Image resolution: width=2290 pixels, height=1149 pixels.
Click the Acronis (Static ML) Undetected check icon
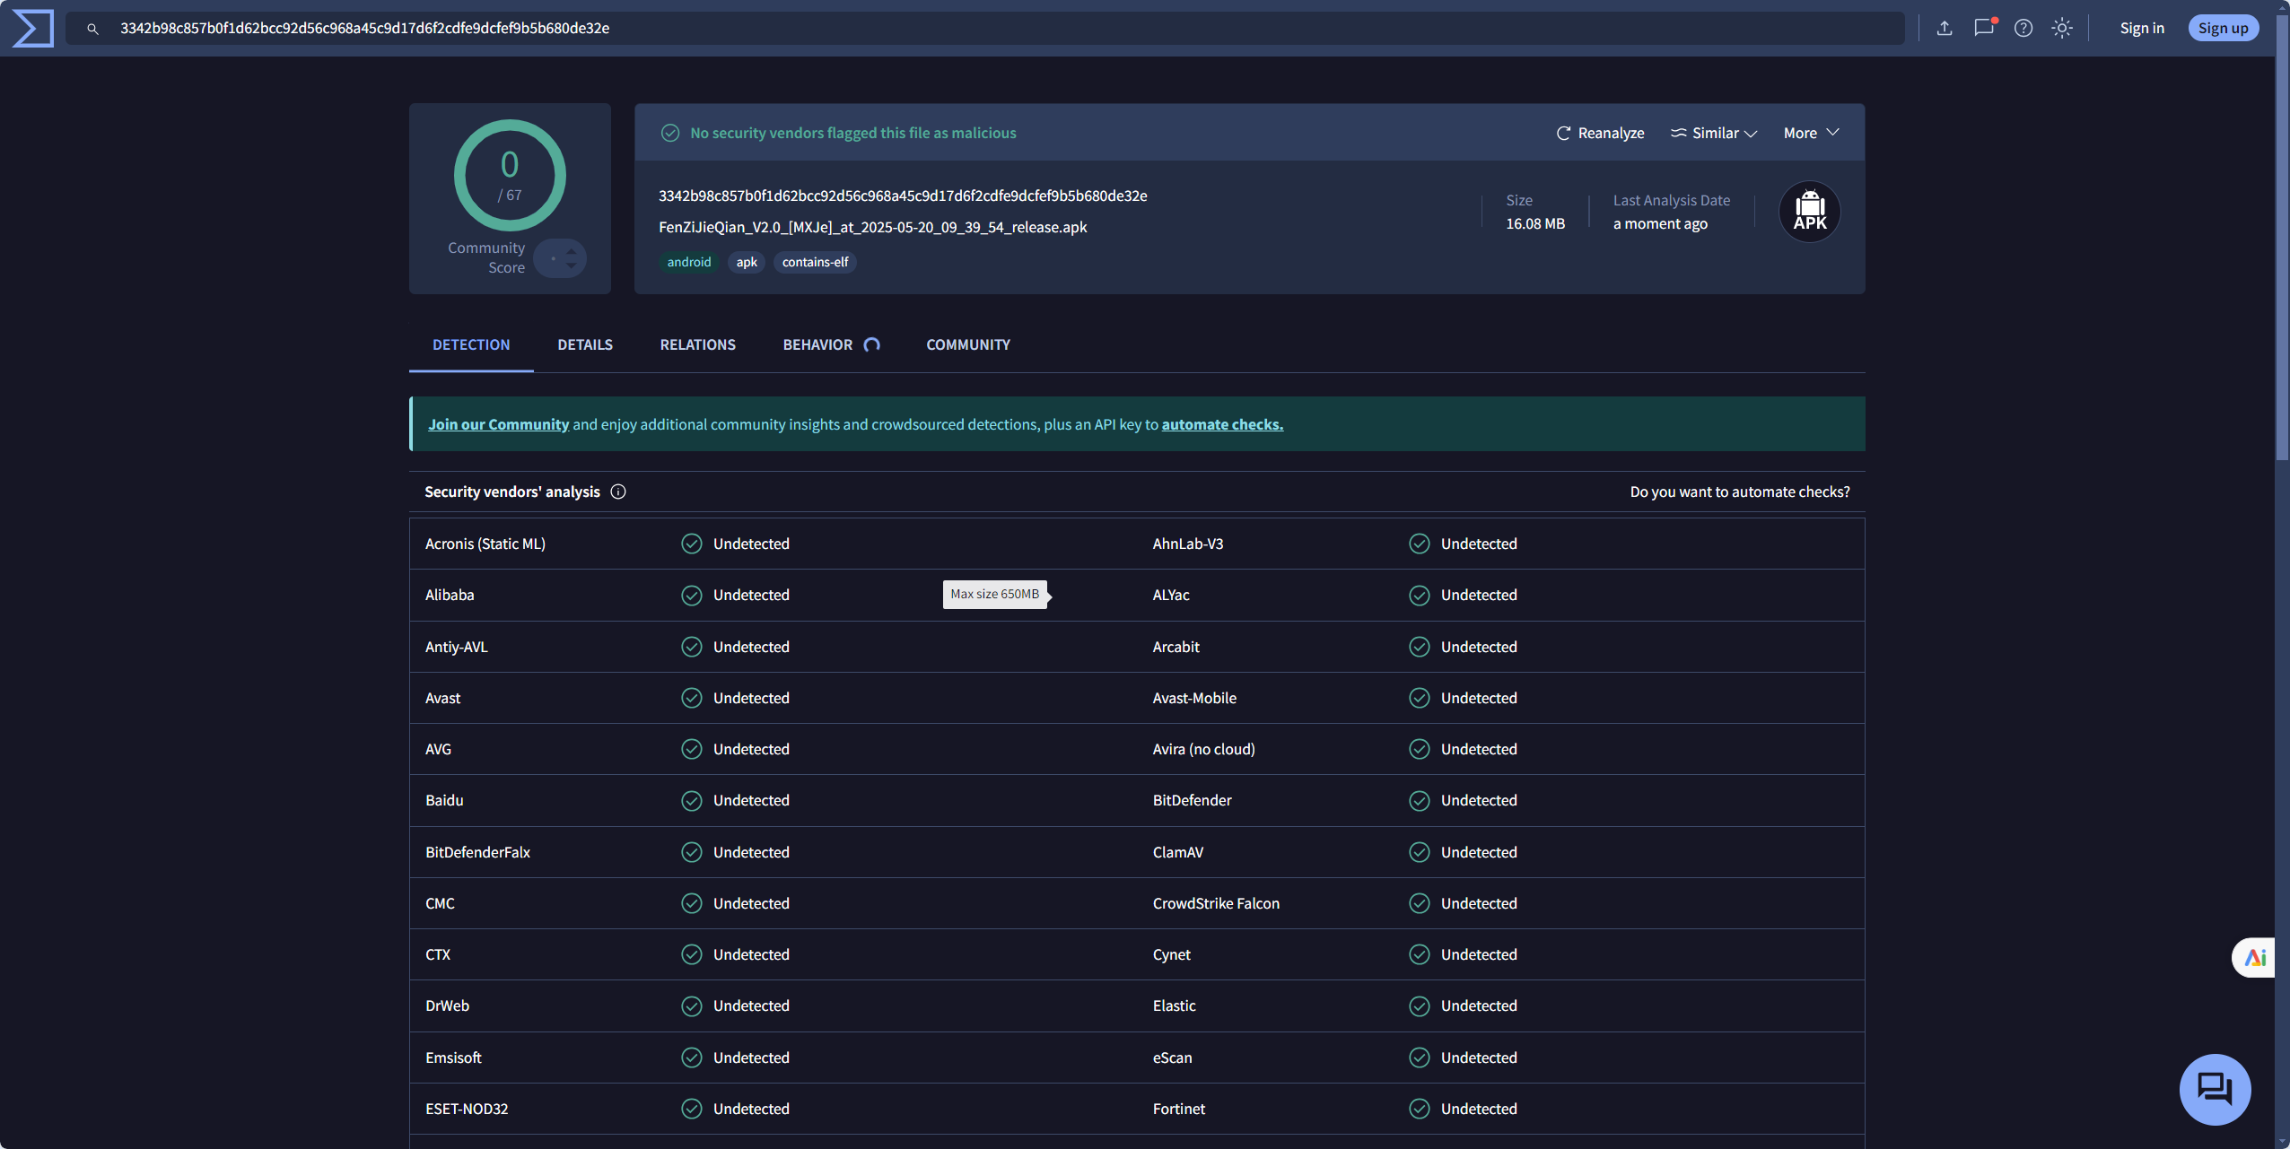click(691, 544)
